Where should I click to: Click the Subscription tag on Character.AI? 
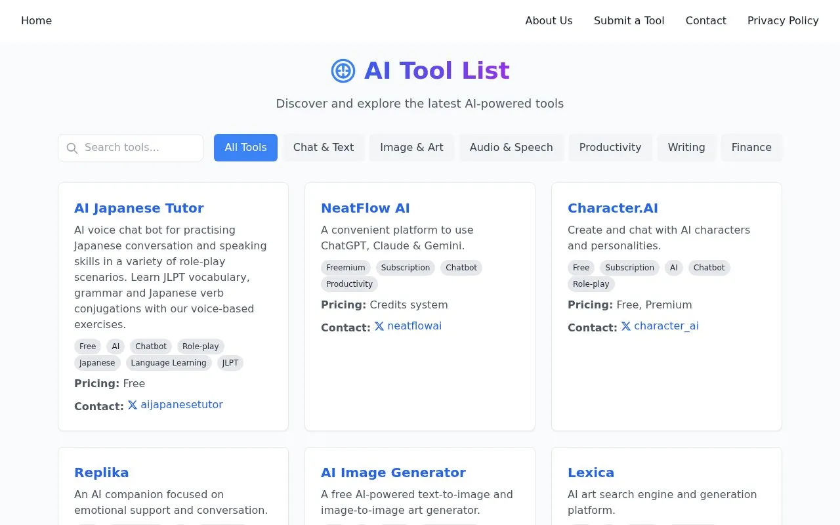click(629, 268)
